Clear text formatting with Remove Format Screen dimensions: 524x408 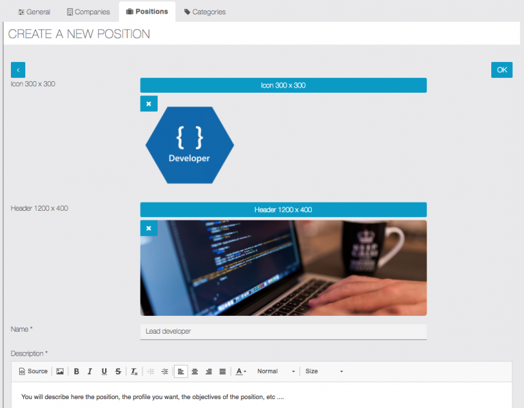click(134, 371)
